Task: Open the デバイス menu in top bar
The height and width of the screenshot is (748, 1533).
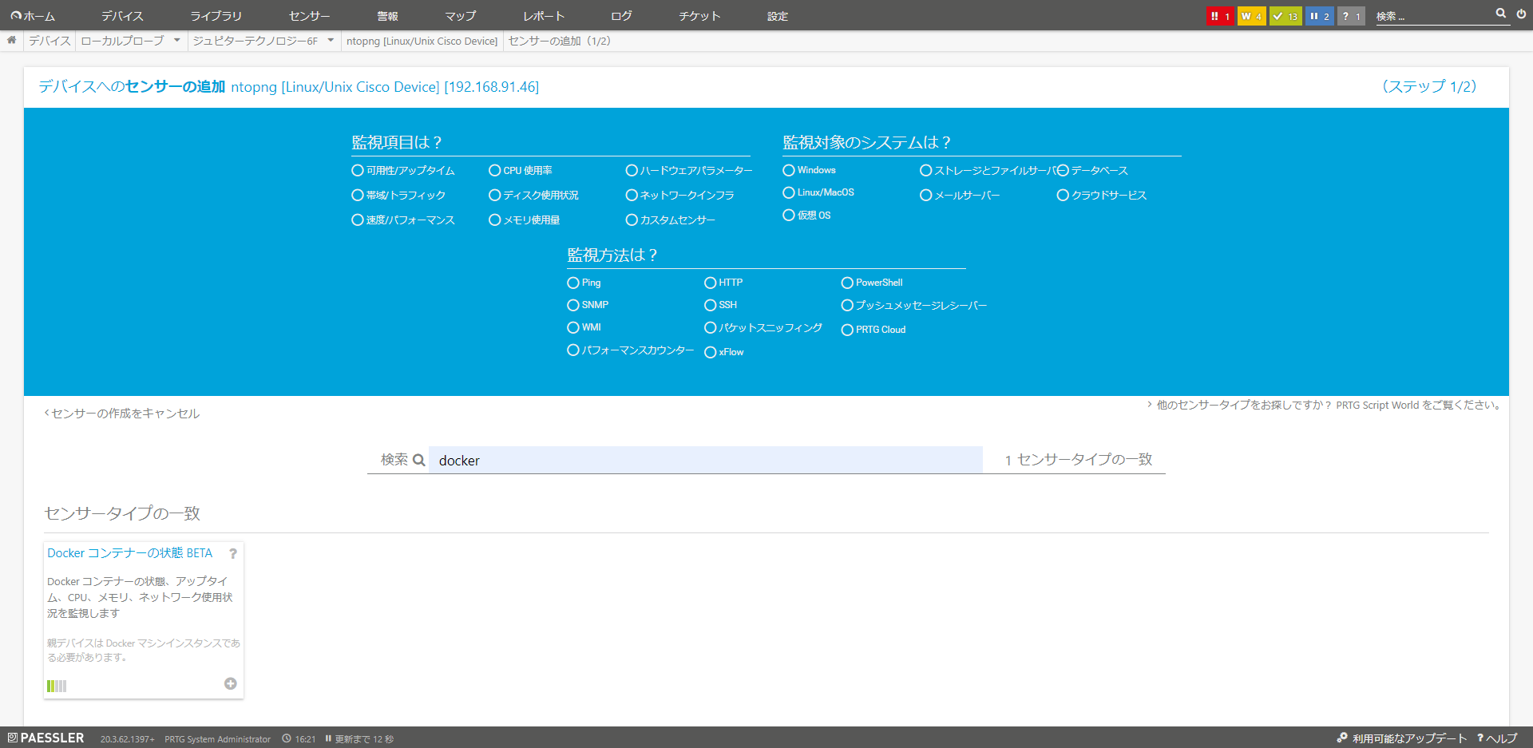Action: click(122, 16)
